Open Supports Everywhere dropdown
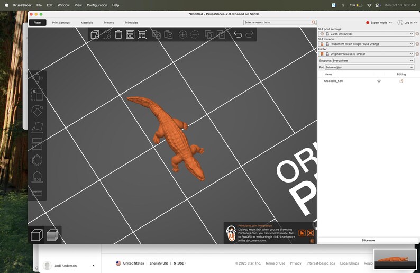This screenshot has width=420, height=273. [x=373, y=61]
